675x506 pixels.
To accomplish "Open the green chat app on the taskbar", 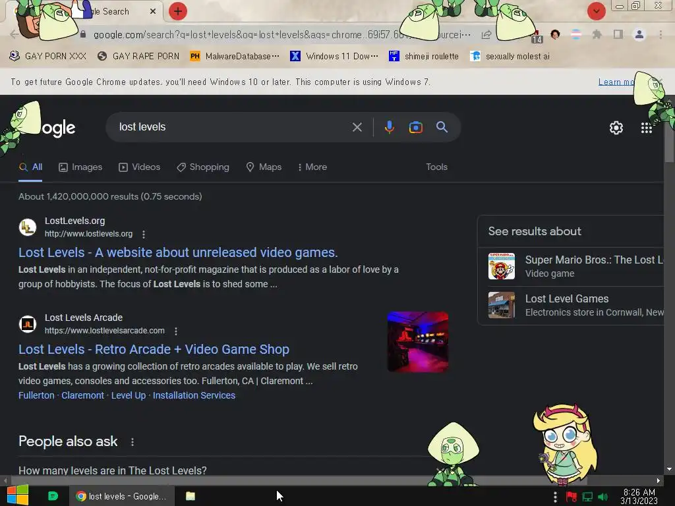I will pos(53,496).
